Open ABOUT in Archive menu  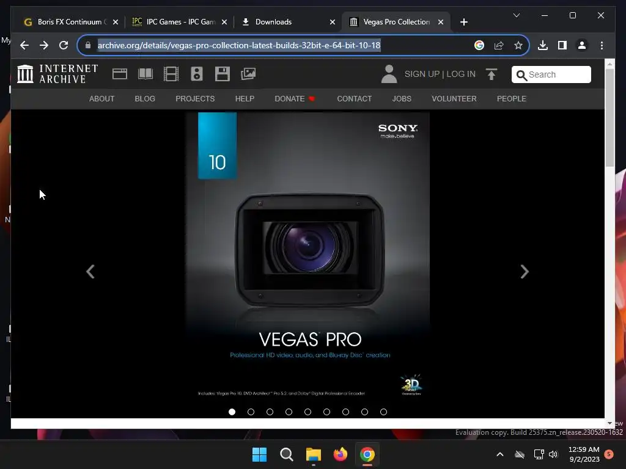point(102,98)
